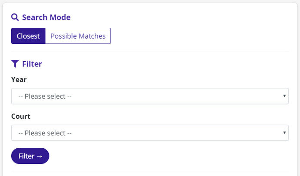
Task: Click the magnifying glass Search Mode icon
Action: tap(15, 17)
